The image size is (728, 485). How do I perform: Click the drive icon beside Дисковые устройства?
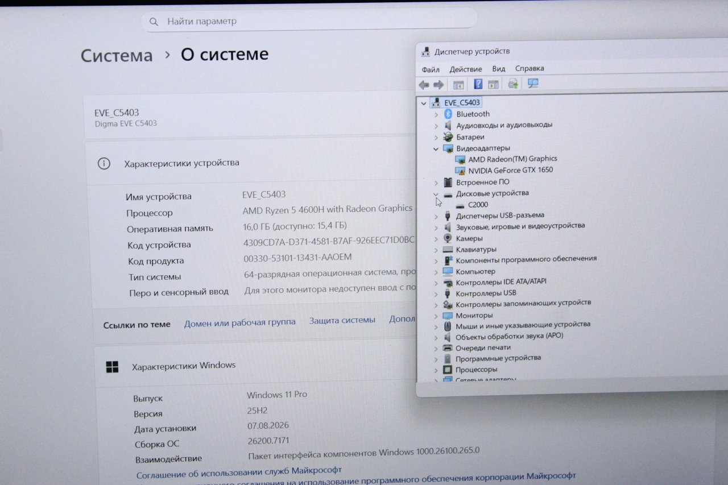448,194
